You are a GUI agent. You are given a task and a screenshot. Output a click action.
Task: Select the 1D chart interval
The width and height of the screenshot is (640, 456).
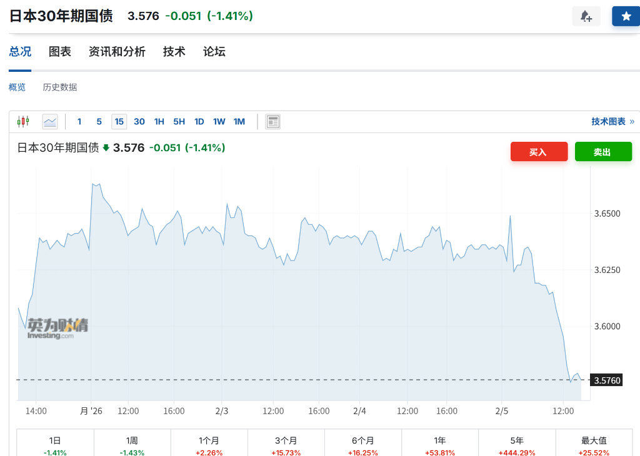pyautogui.click(x=199, y=121)
